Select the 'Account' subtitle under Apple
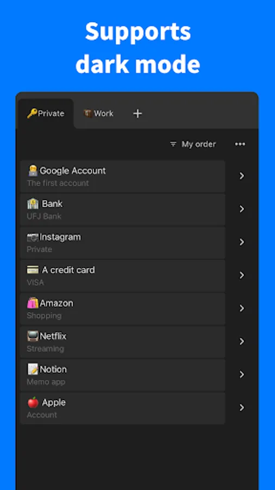This screenshot has width=275, height=490. coord(42,415)
